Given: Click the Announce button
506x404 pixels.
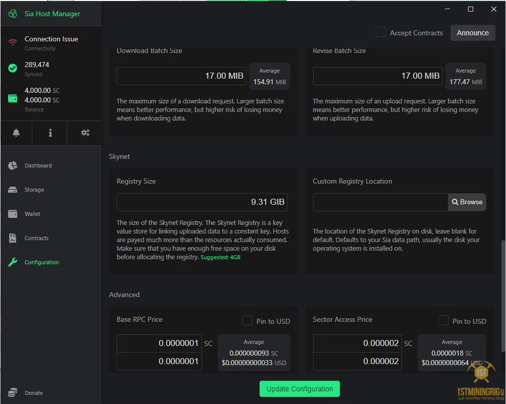Looking at the screenshot, I should click(x=473, y=33).
